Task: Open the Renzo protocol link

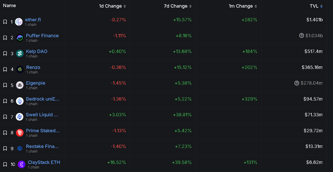Action: tap(33, 67)
